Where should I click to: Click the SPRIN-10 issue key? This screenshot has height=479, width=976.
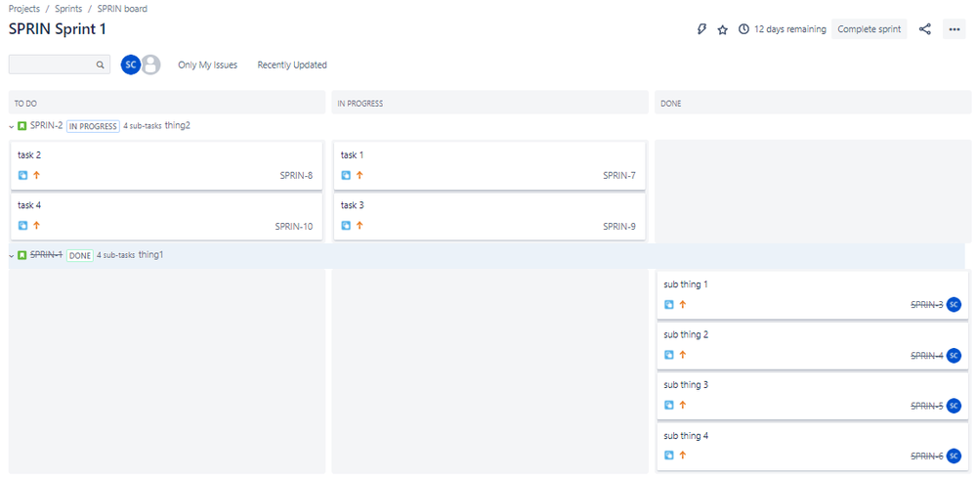(294, 226)
